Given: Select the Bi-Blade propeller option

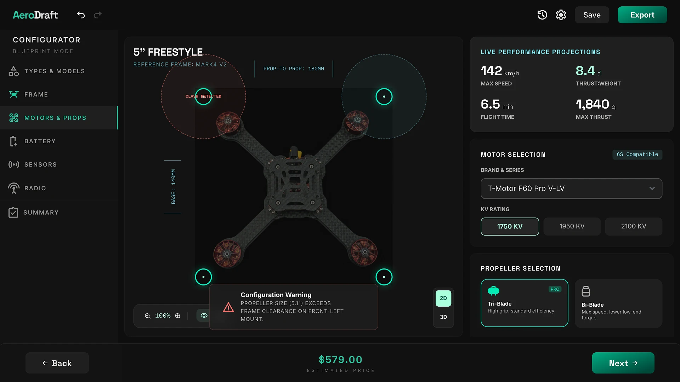Looking at the screenshot, I should coord(618,303).
